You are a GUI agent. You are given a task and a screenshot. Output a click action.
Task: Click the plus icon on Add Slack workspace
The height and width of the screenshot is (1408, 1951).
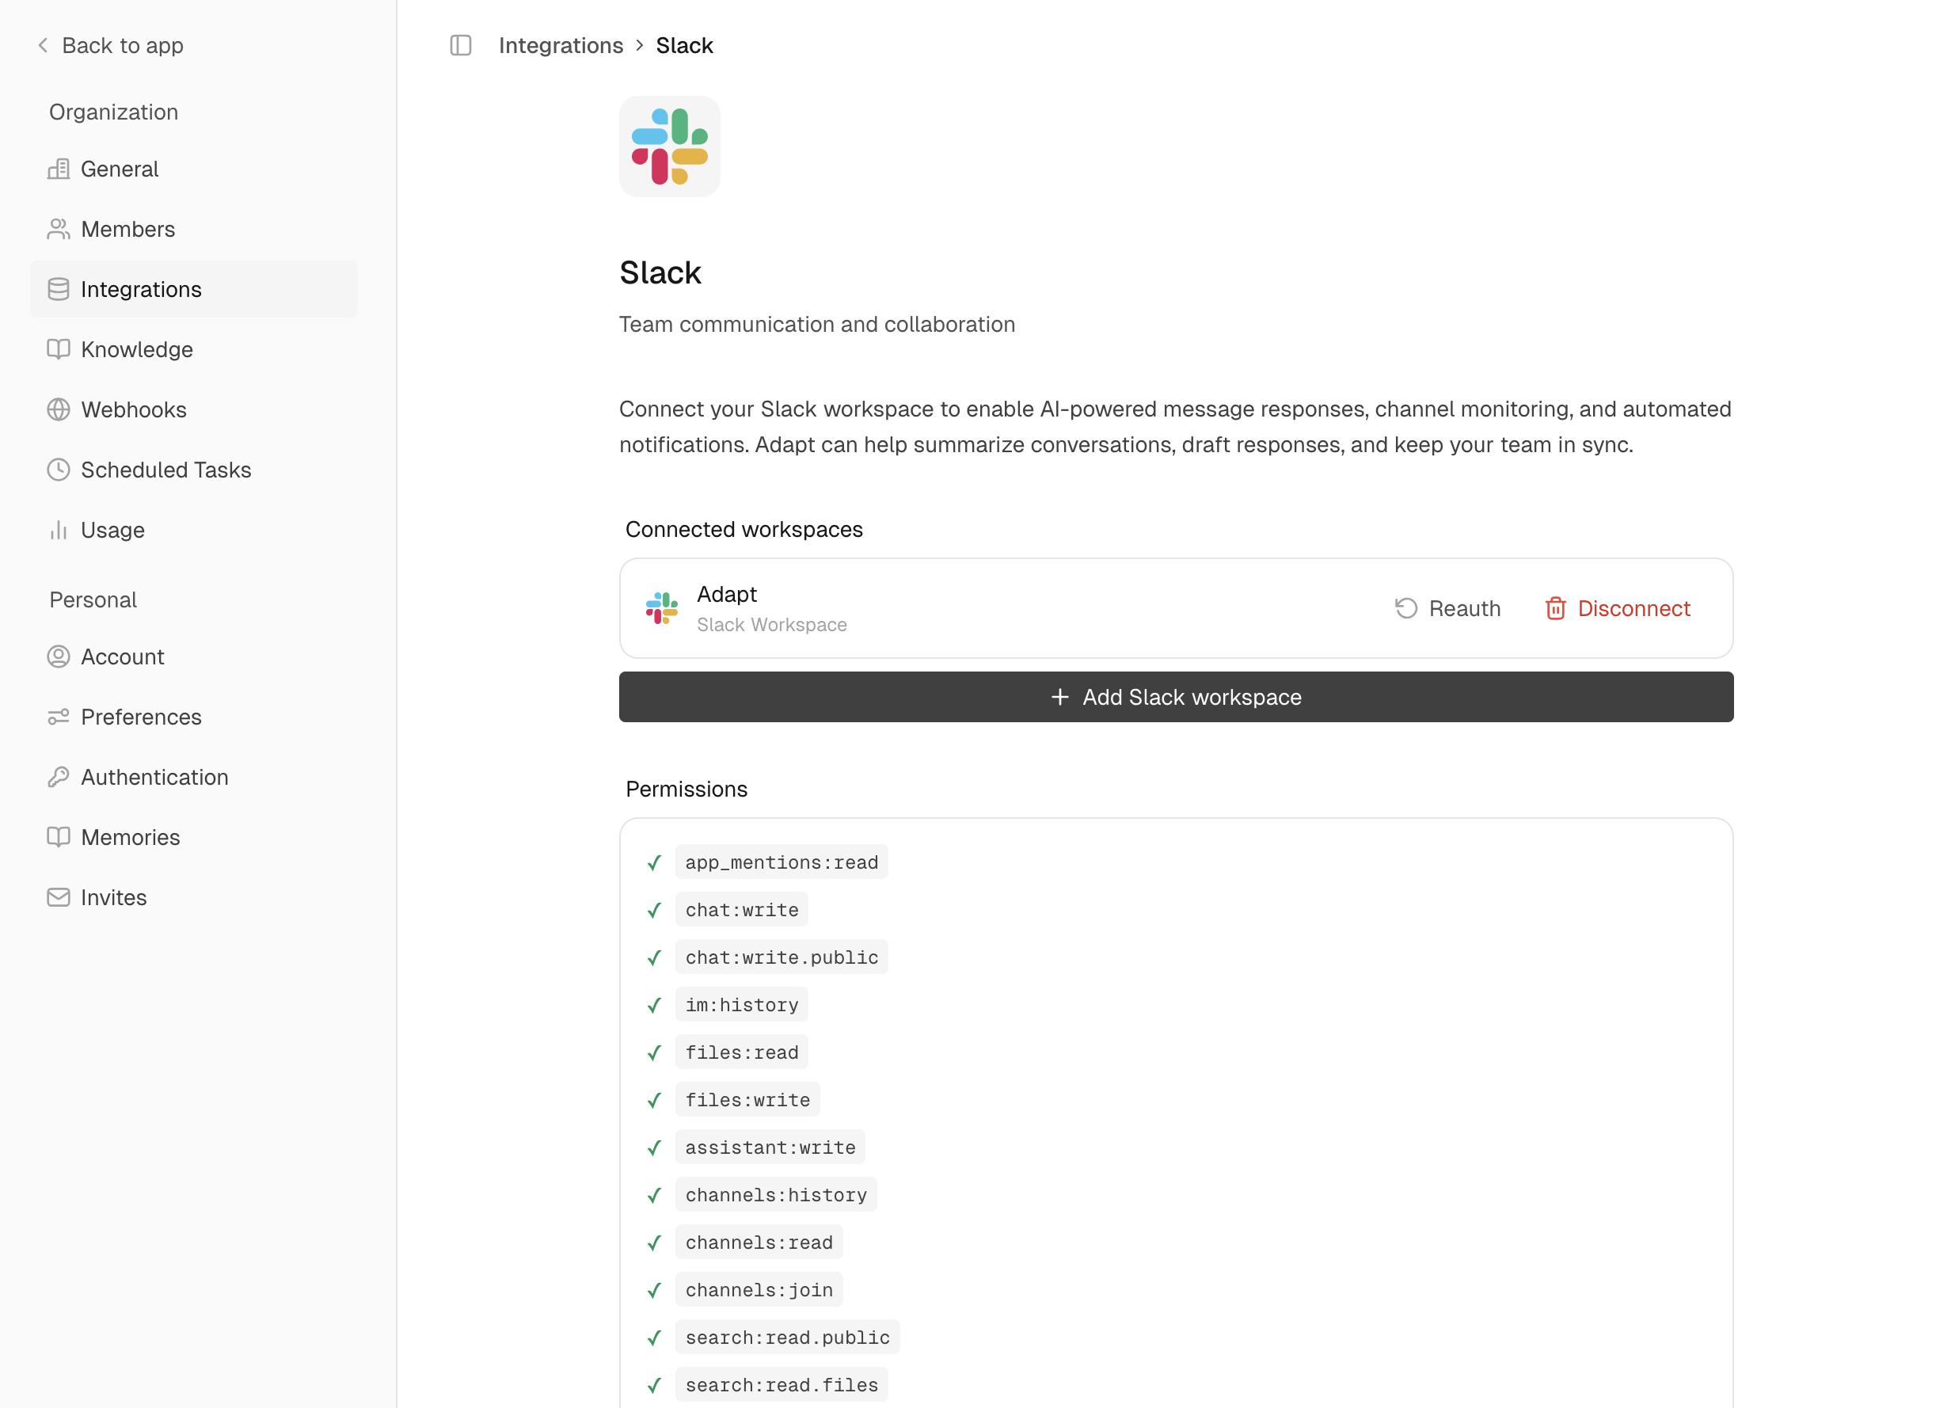(x=1061, y=697)
